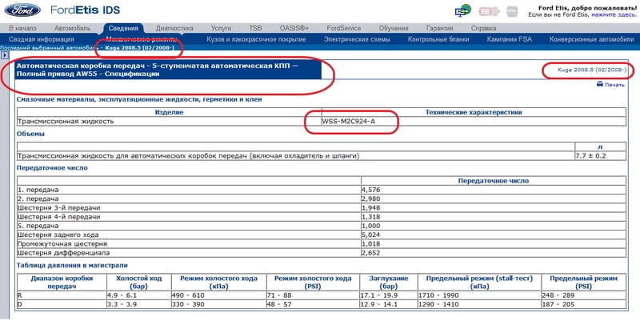Open Контрольные бланки submenu

pyautogui.click(x=438, y=39)
